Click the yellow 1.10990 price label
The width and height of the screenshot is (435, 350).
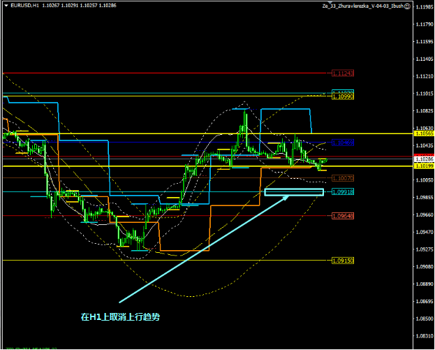[x=342, y=96]
